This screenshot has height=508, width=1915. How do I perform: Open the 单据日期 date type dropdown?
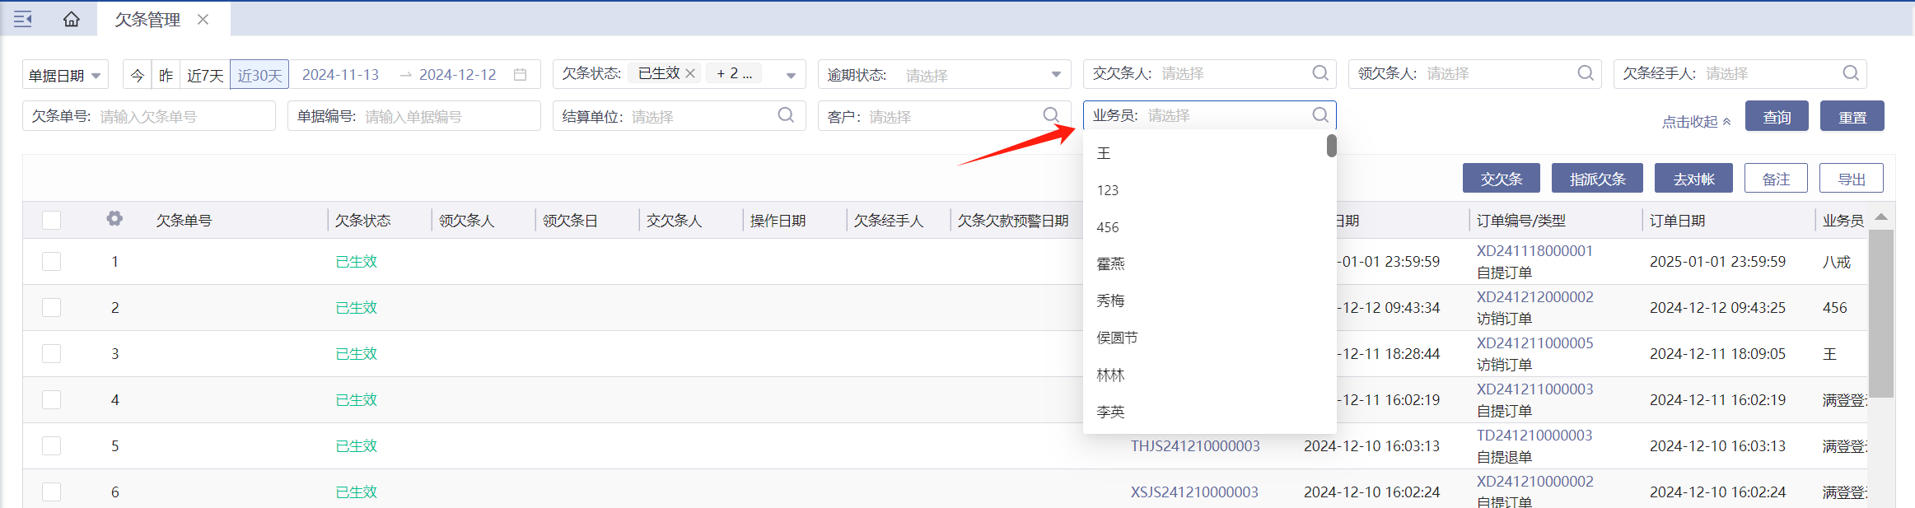[x=65, y=75]
